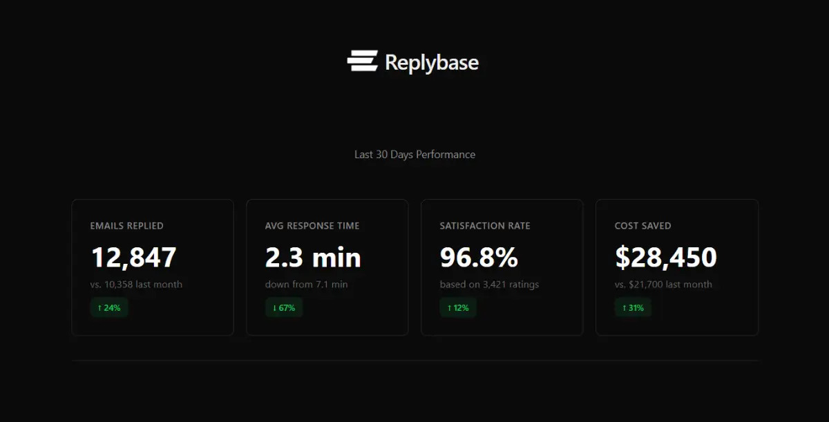Click the "vs. 10,358 last month" comparison text

pyautogui.click(x=135, y=284)
